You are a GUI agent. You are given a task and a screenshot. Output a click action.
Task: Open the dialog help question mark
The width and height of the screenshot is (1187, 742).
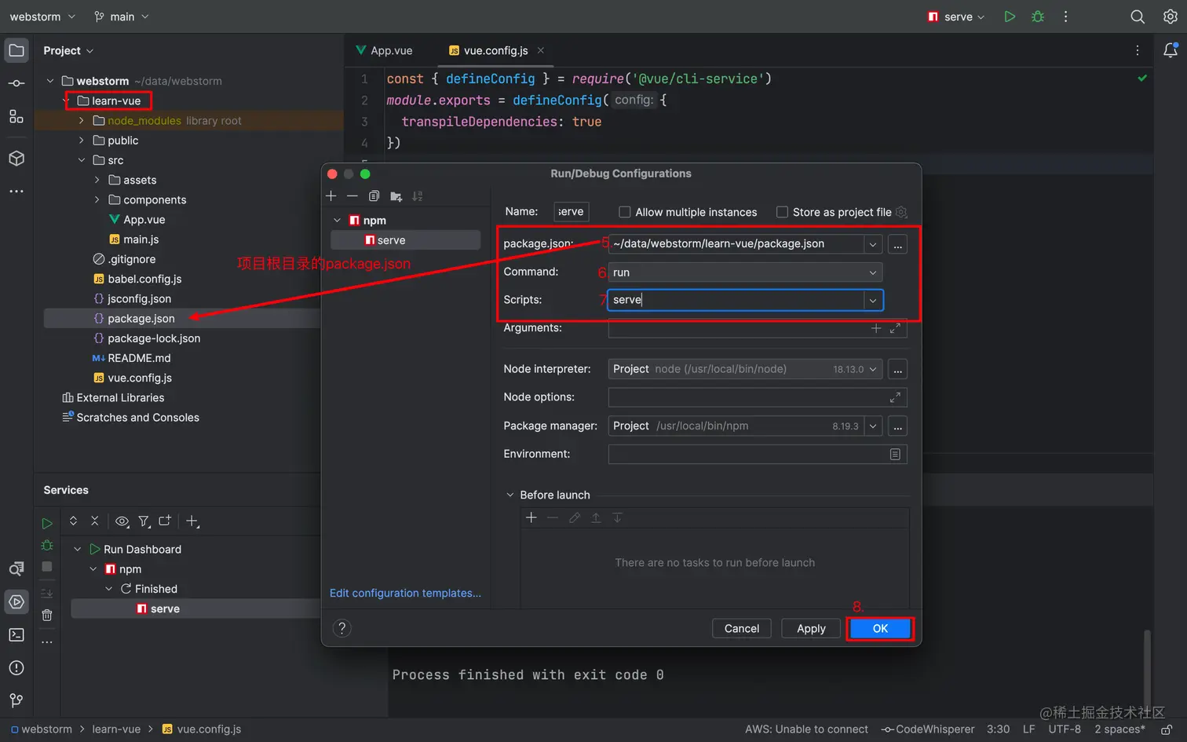pyautogui.click(x=341, y=628)
